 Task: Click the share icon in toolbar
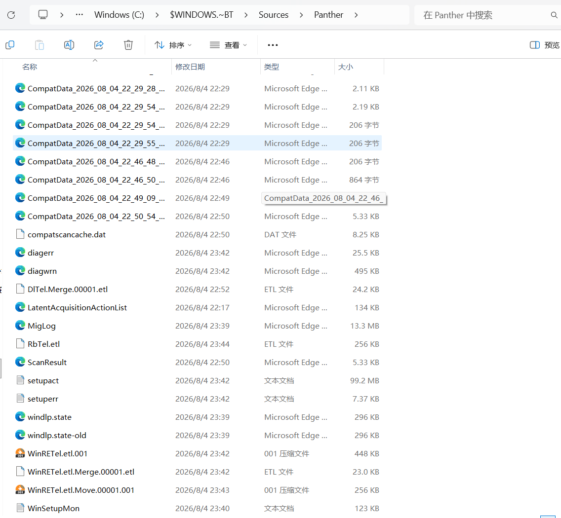pos(99,45)
